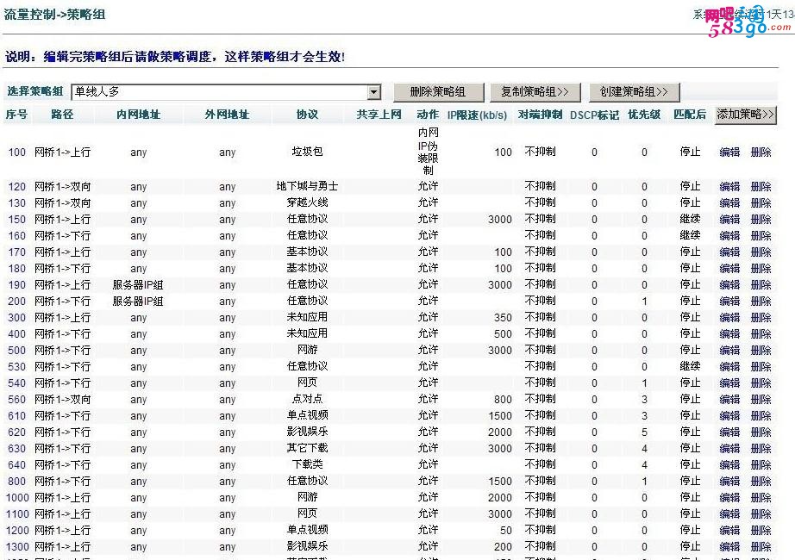Click the 对端抑制 column header

click(540, 115)
